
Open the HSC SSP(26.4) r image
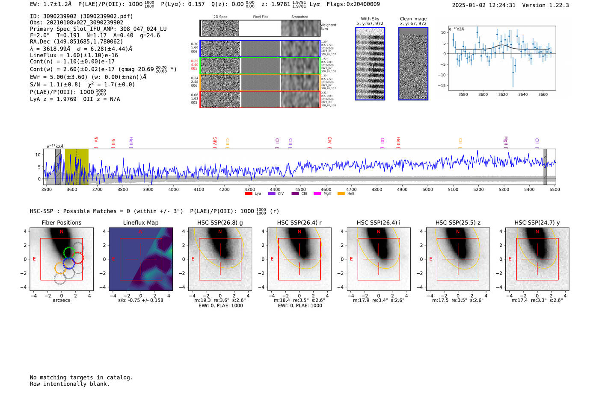tap(299, 259)
